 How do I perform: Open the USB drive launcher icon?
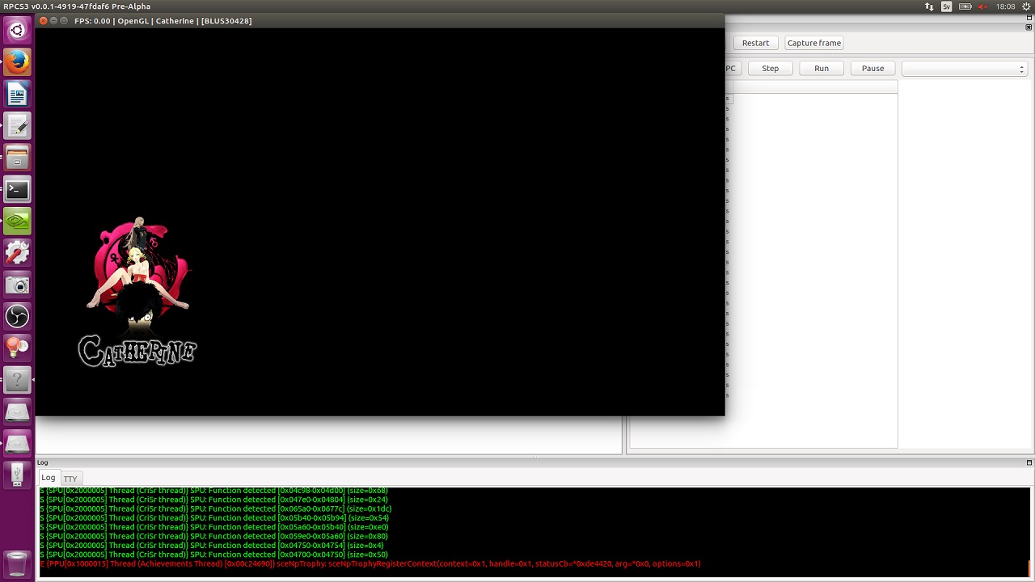[x=17, y=474]
